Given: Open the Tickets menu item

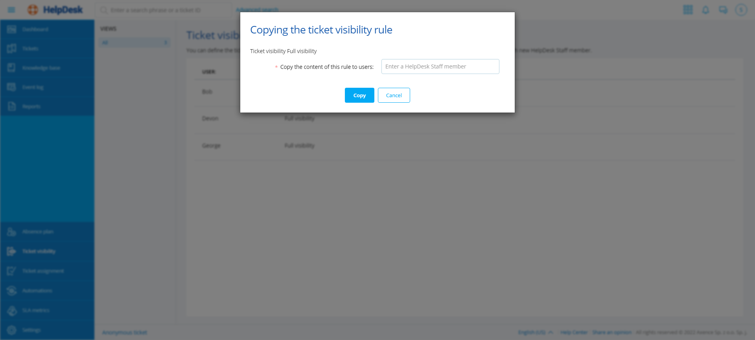Looking at the screenshot, I should click(x=30, y=49).
